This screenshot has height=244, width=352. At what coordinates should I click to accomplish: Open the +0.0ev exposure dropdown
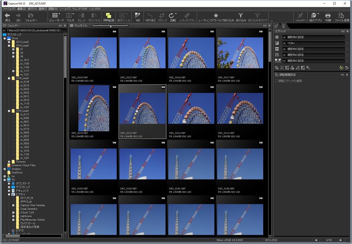(313, 43)
